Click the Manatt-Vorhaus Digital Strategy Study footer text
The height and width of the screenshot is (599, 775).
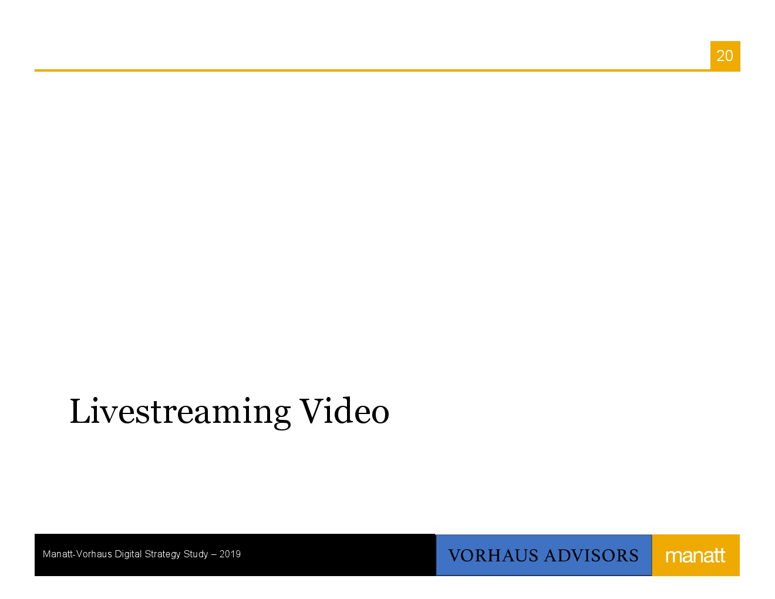click(x=141, y=554)
